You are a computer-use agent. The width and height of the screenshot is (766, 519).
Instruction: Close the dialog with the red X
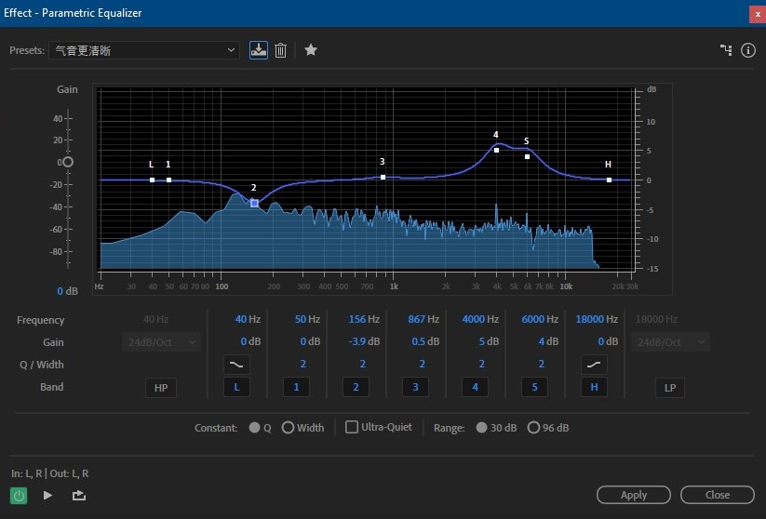(x=758, y=14)
